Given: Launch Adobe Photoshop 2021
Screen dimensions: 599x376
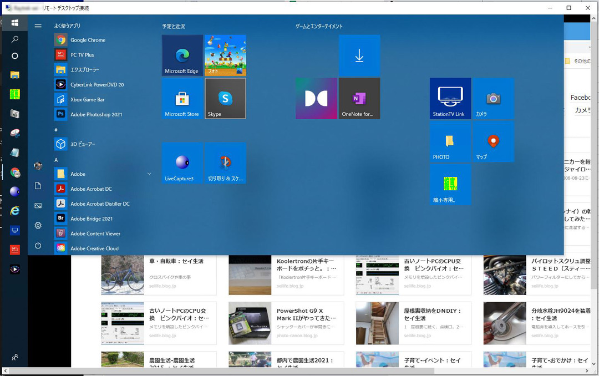Looking at the screenshot, I should point(97,115).
